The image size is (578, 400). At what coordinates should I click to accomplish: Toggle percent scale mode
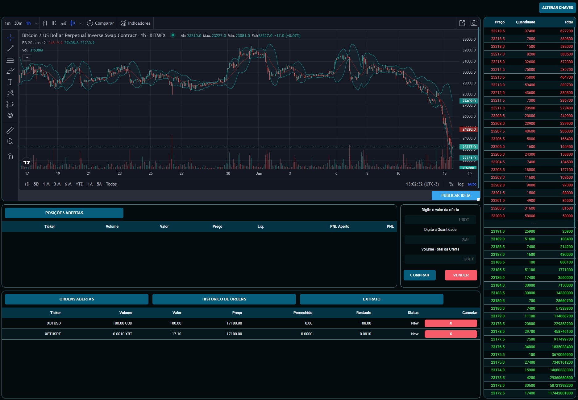[451, 184]
